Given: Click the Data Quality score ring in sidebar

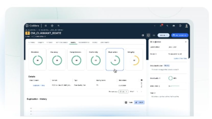Looking at the screenshot, I should pos(170,78).
